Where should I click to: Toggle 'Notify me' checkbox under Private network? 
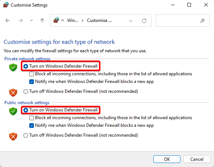[x=31, y=81]
